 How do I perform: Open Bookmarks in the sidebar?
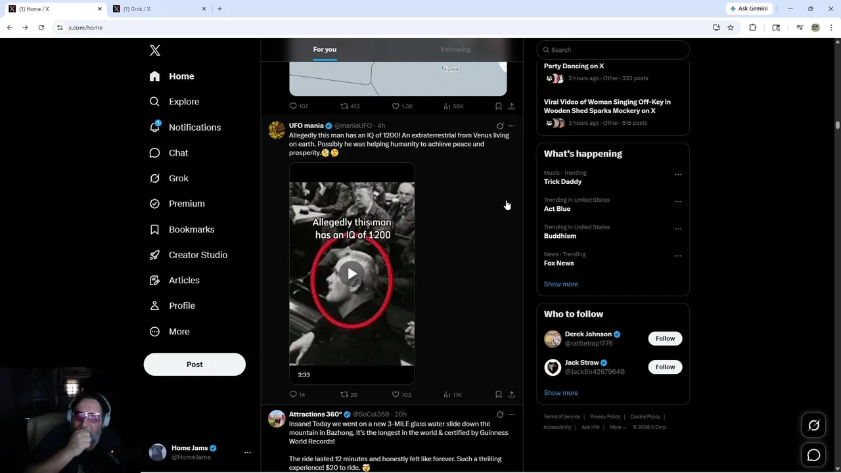pos(182,229)
